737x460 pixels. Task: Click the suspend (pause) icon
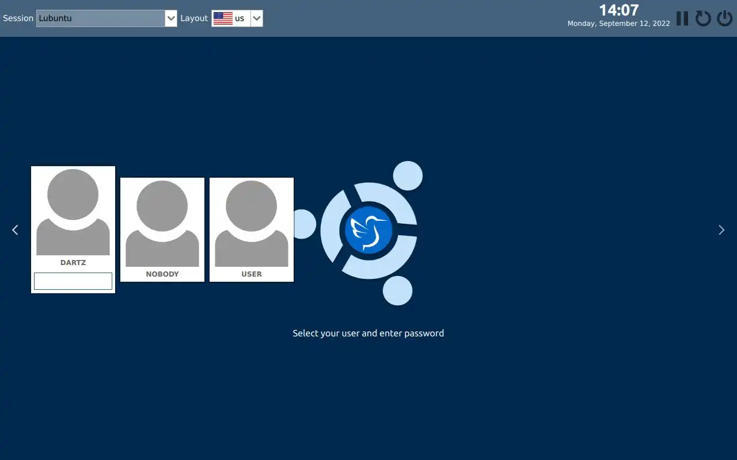coord(682,18)
